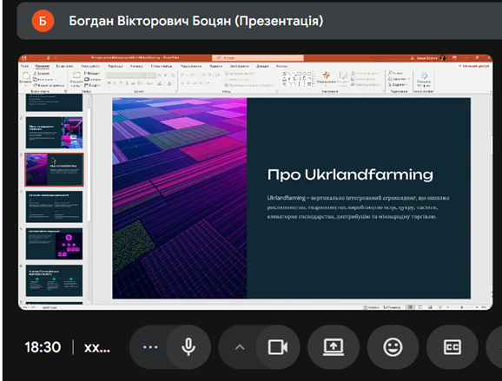Click the Reset slide button
The width and height of the screenshot is (502, 381).
click(x=93, y=79)
